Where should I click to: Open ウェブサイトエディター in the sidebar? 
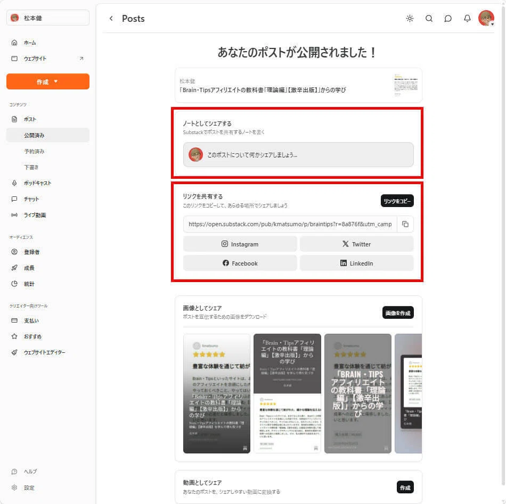(x=48, y=352)
